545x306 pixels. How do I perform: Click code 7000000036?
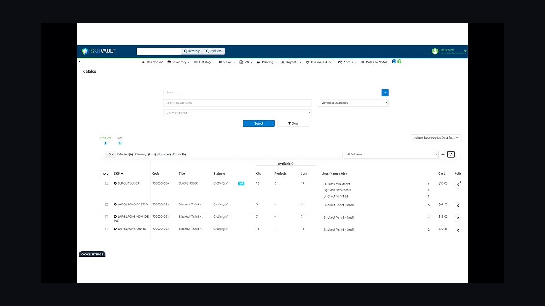tap(160, 183)
